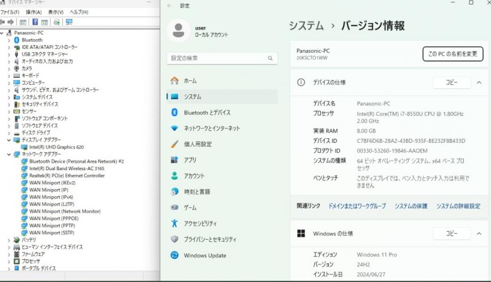
Task: Collapse the デバイスの仕様 section chevron
Action: tap(479, 82)
